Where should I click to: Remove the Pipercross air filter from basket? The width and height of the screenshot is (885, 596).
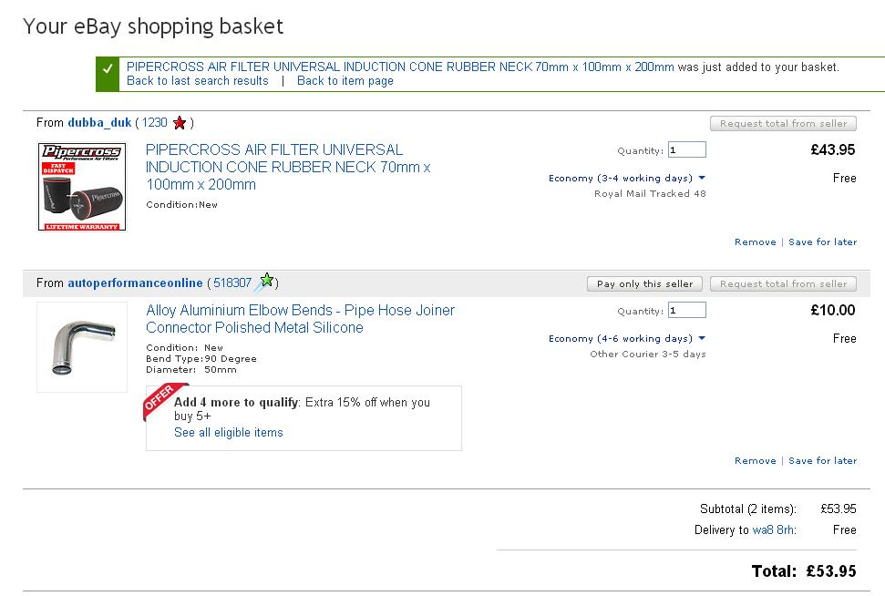point(755,242)
